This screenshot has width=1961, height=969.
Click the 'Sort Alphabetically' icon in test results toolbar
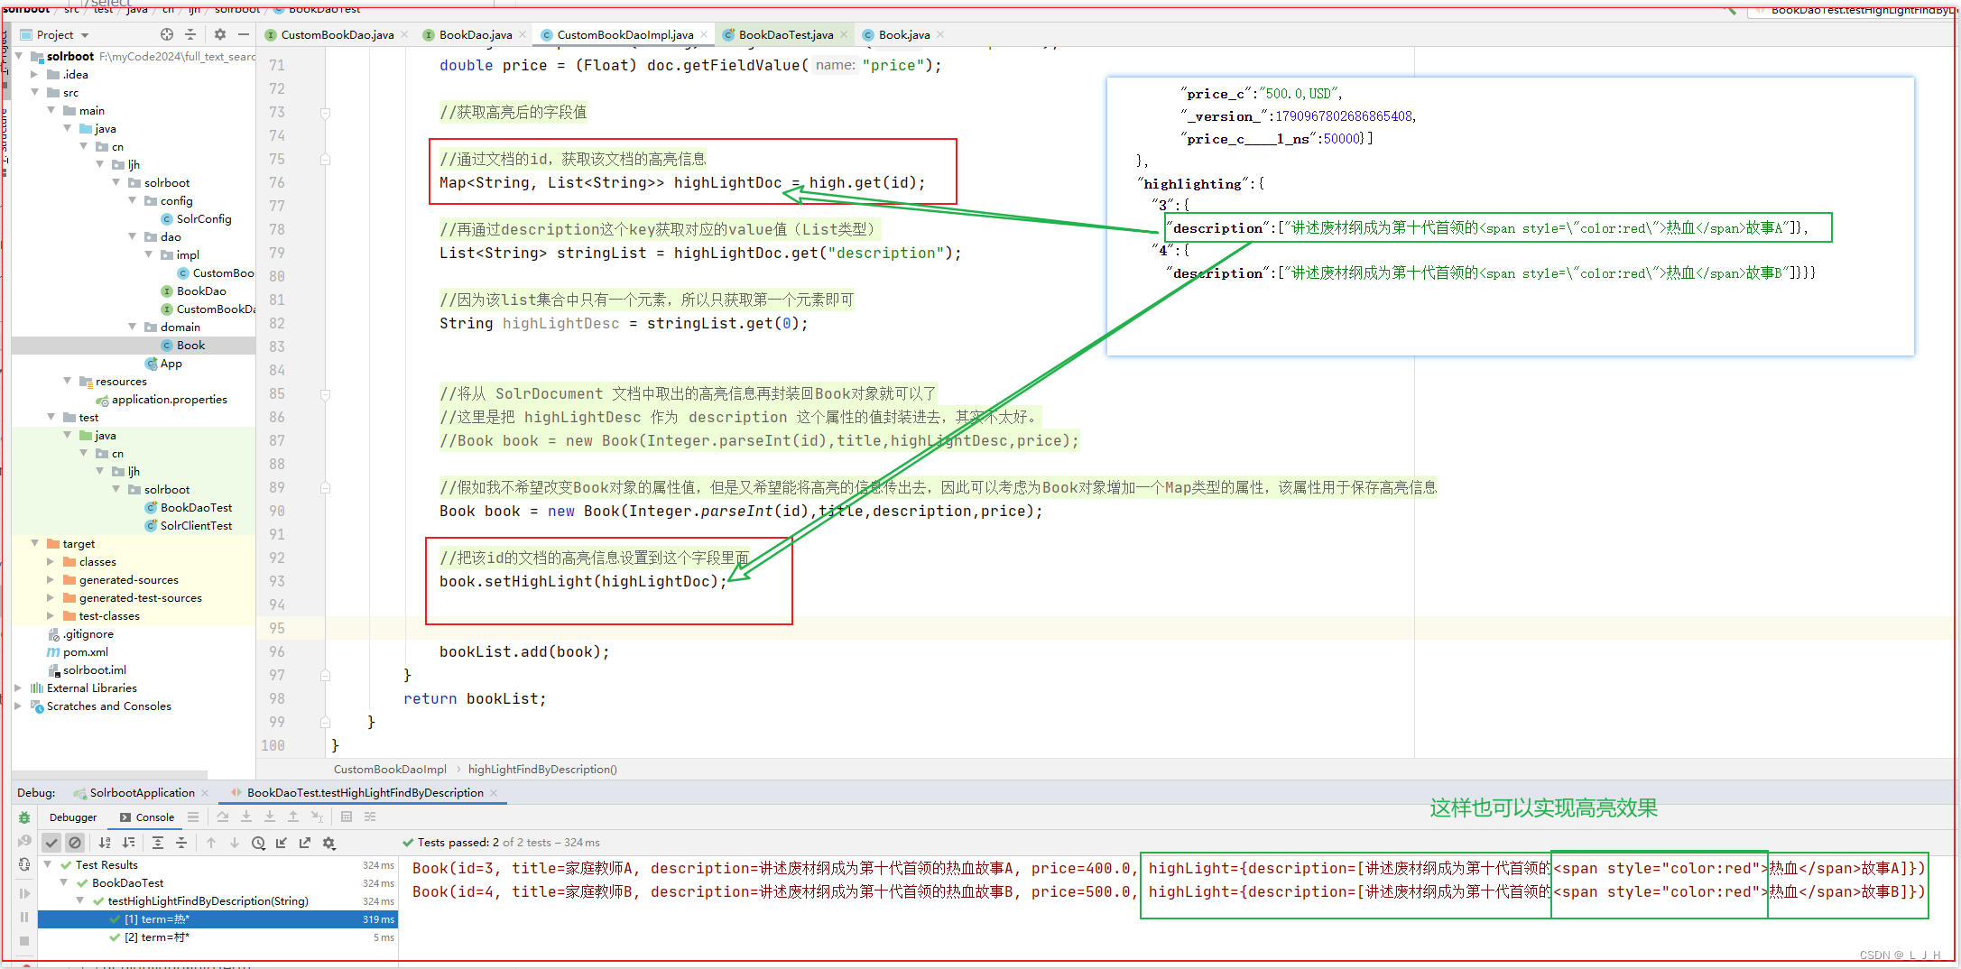[105, 842]
